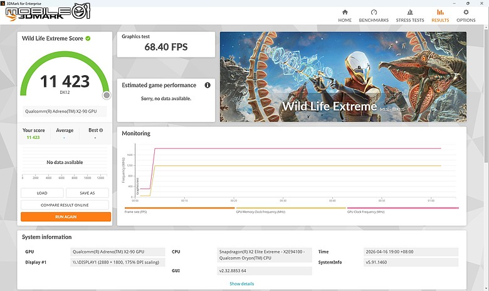
Task: Click the 11 423 score number in the gauge
Action: (65, 81)
